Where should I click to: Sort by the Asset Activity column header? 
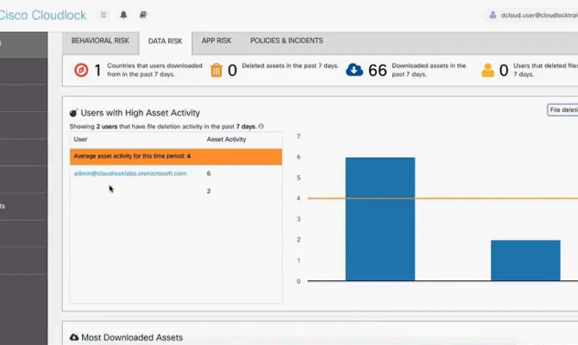[226, 140]
